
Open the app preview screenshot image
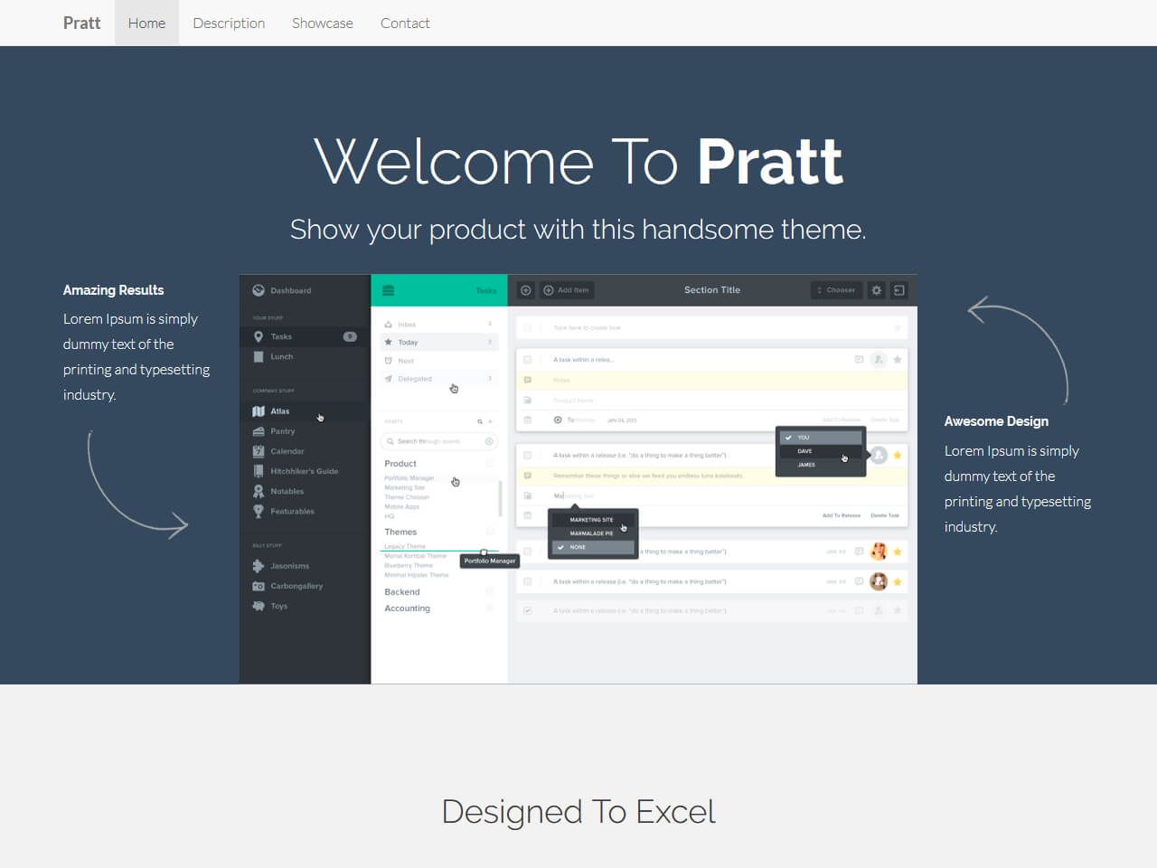click(578, 479)
